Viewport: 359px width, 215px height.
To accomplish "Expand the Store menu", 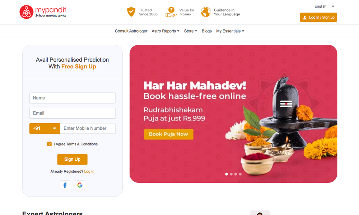I will 191,31.
